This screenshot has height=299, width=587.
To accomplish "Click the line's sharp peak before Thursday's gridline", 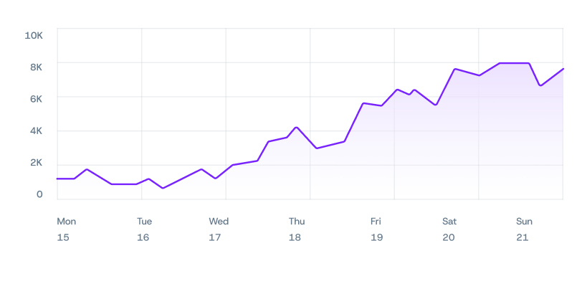I will point(296,127).
